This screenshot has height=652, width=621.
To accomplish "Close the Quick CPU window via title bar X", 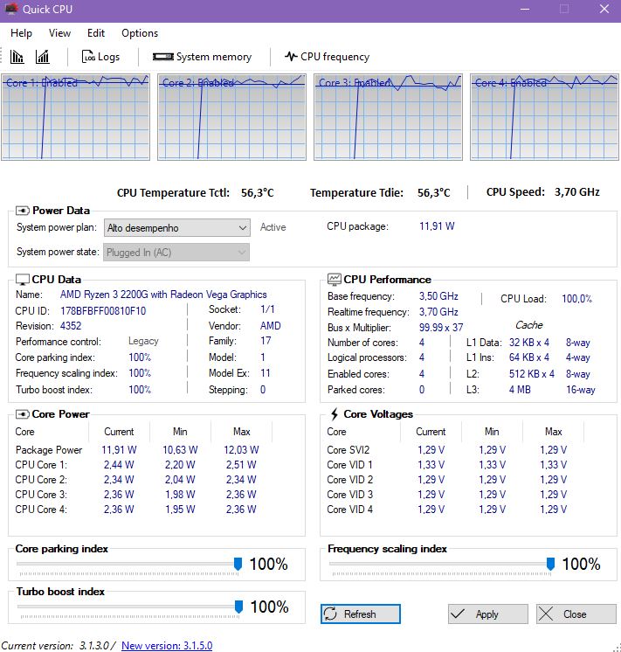I will coord(604,9).
